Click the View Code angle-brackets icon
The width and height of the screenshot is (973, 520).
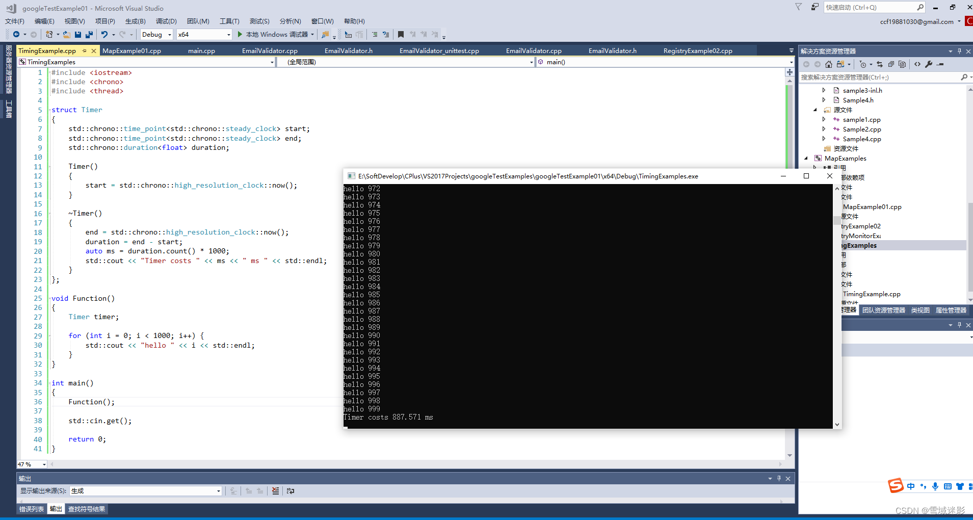[x=917, y=64]
